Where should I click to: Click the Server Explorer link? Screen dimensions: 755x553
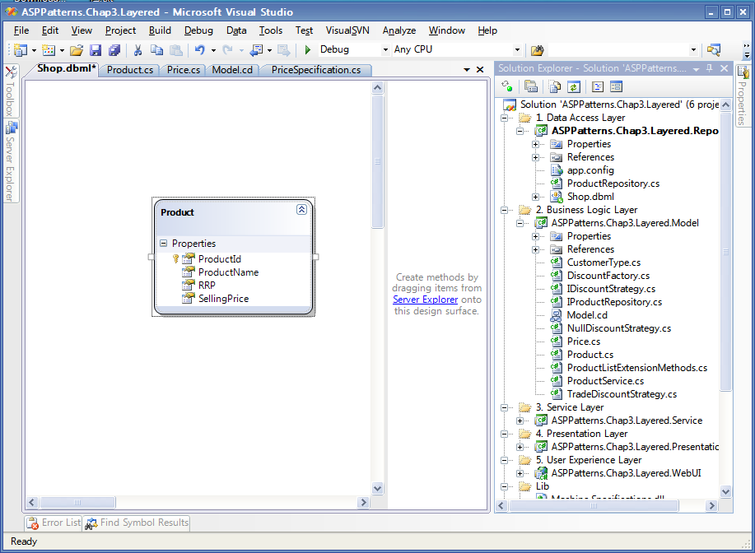425,300
